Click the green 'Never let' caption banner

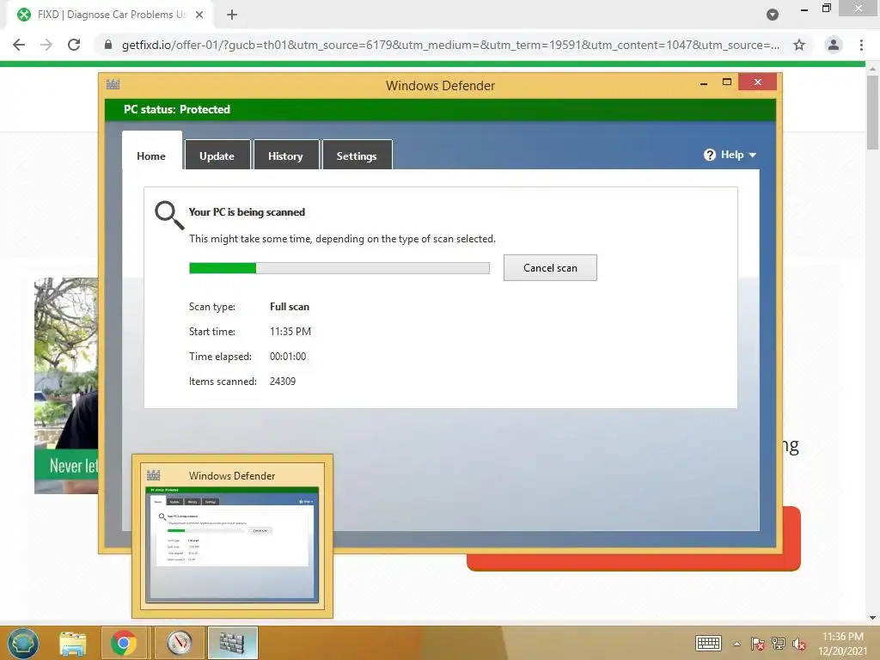pyautogui.click(x=66, y=465)
